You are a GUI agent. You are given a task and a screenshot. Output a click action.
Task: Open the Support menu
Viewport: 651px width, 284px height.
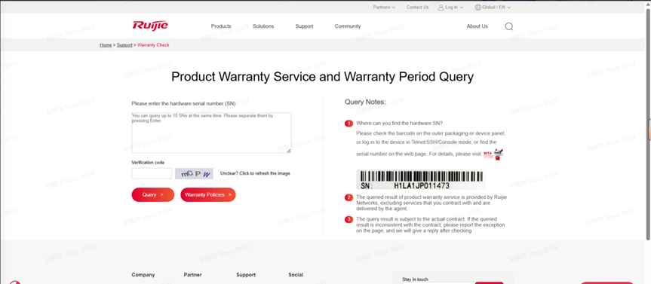point(304,26)
